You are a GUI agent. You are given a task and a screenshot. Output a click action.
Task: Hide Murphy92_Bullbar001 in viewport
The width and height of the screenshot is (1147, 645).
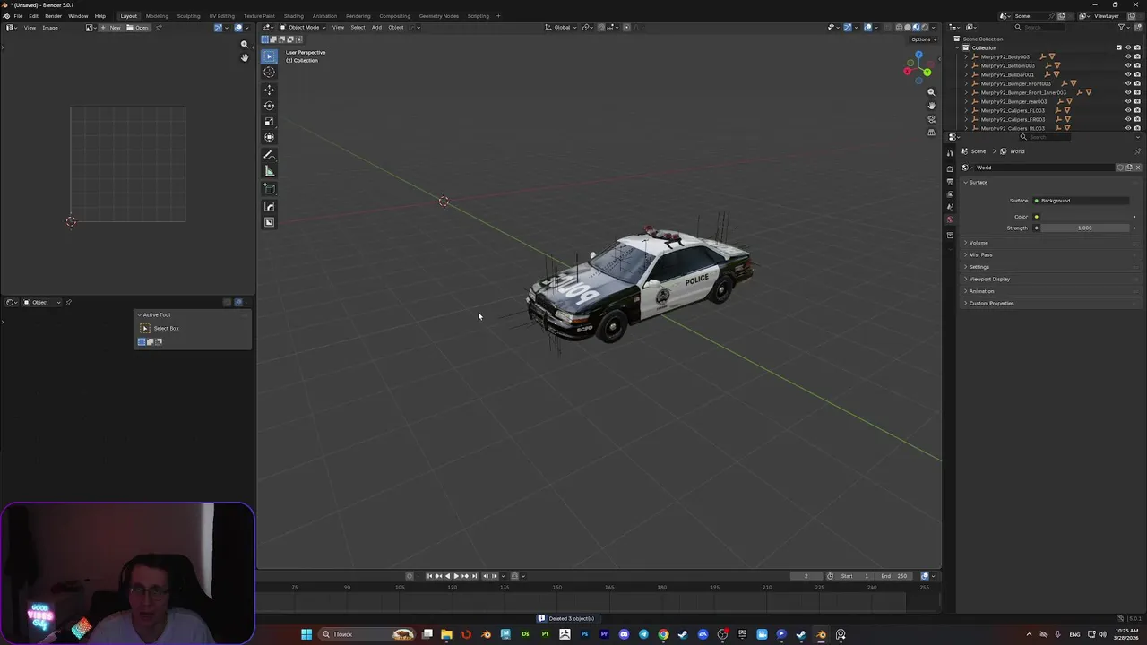pos(1127,74)
